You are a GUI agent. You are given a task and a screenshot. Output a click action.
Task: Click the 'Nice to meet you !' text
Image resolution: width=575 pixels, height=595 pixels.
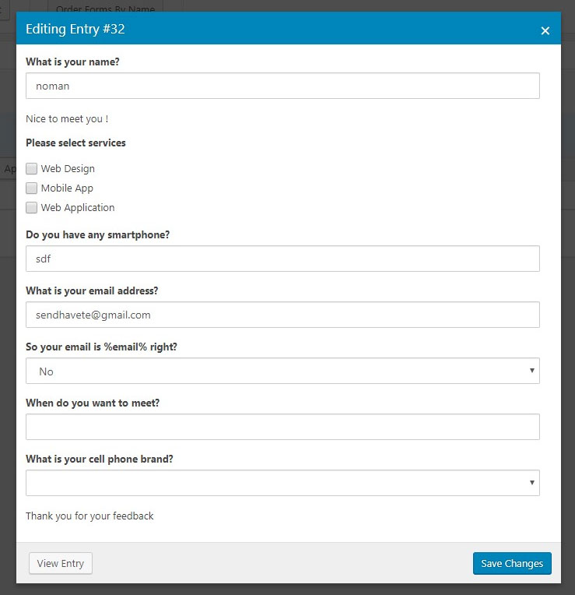pyautogui.click(x=67, y=119)
